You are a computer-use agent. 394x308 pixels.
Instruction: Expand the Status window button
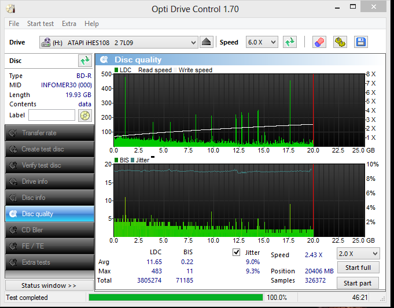coord(49,285)
